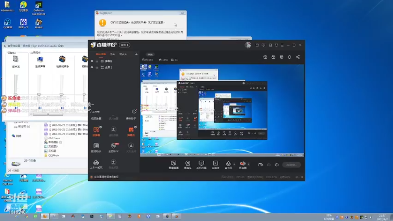Switch to the left toolbox category tab
This screenshot has height=221, width=393.
96,118
